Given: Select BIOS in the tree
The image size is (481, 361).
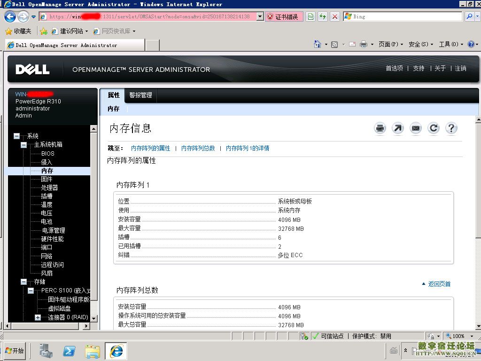Looking at the screenshot, I should pyautogui.click(x=47, y=154).
